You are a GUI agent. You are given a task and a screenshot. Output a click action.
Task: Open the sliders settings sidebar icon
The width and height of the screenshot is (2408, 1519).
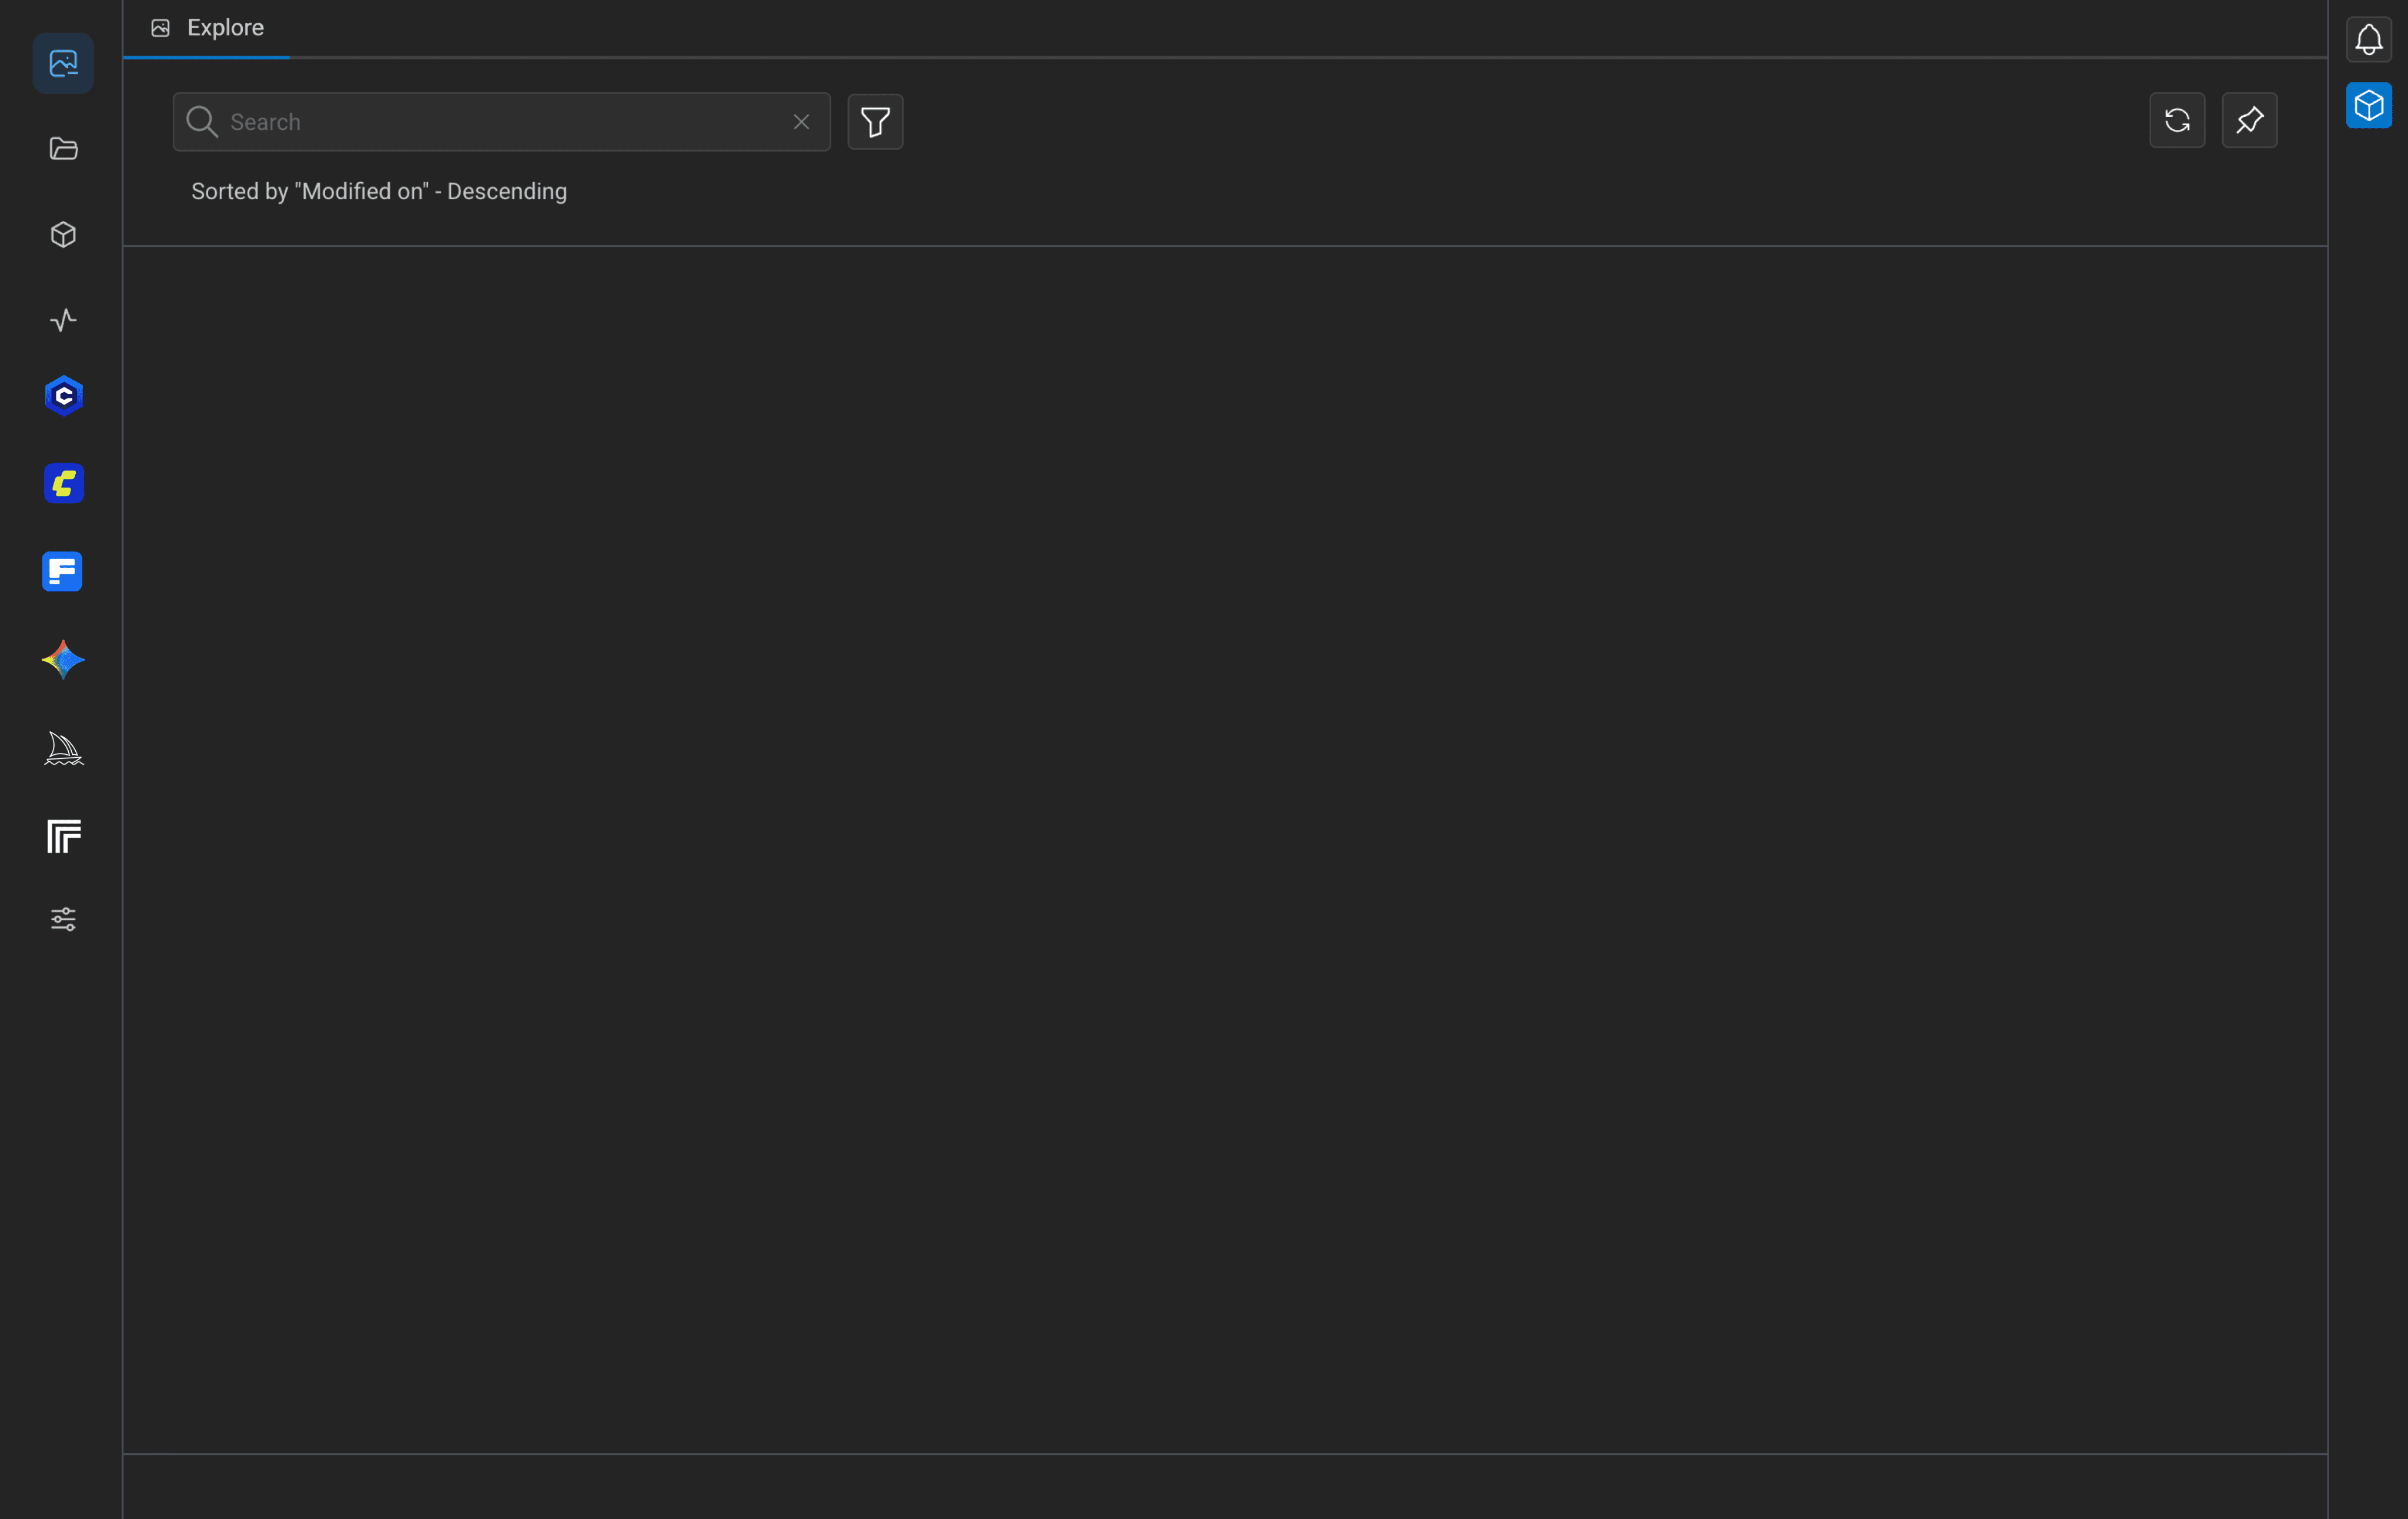tap(63, 919)
